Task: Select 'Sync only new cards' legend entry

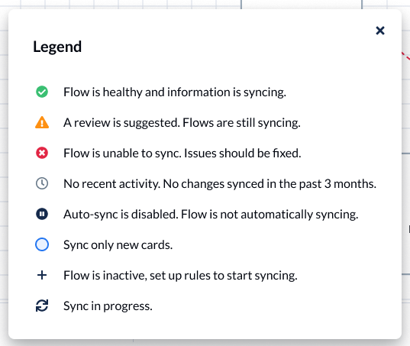Action: (118, 244)
